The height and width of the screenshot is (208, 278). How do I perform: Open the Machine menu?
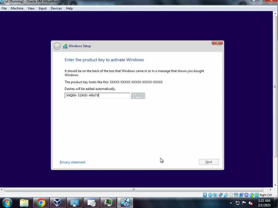click(x=17, y=8)
